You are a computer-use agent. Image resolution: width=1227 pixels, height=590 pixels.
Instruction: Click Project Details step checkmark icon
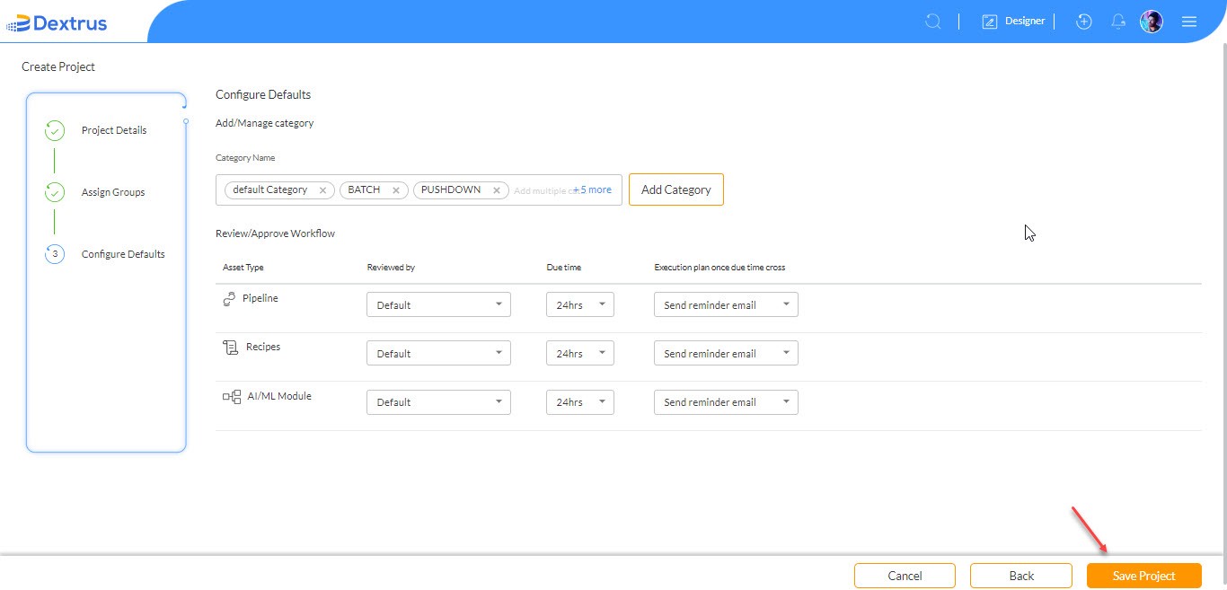point(55,131)
